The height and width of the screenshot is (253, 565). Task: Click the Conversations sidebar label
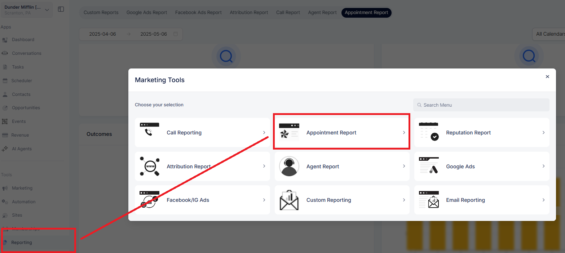tap(27, 53)
